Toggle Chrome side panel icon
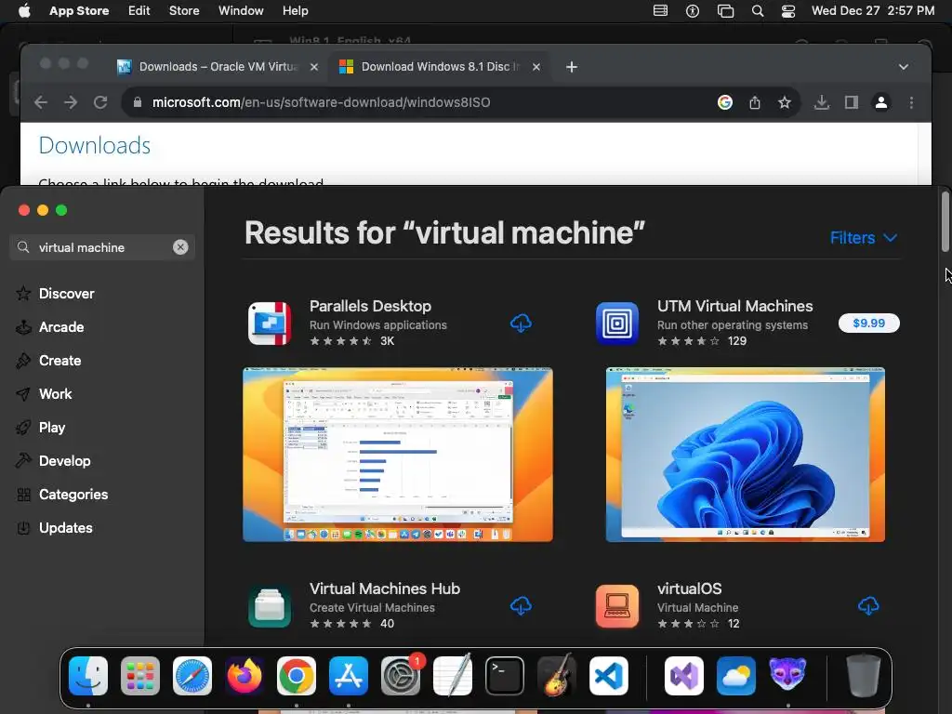Viewport: 952px width, 714px height. pos(852,102)
